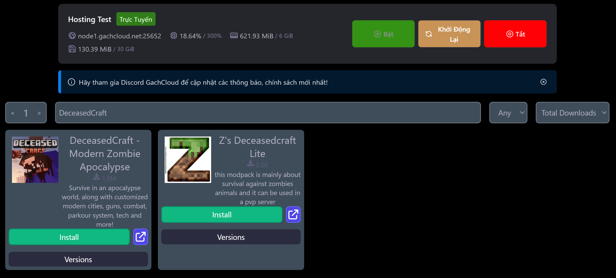Stop the server with Tắt button
Screen dimensions: 616x278
click(515, 34)
